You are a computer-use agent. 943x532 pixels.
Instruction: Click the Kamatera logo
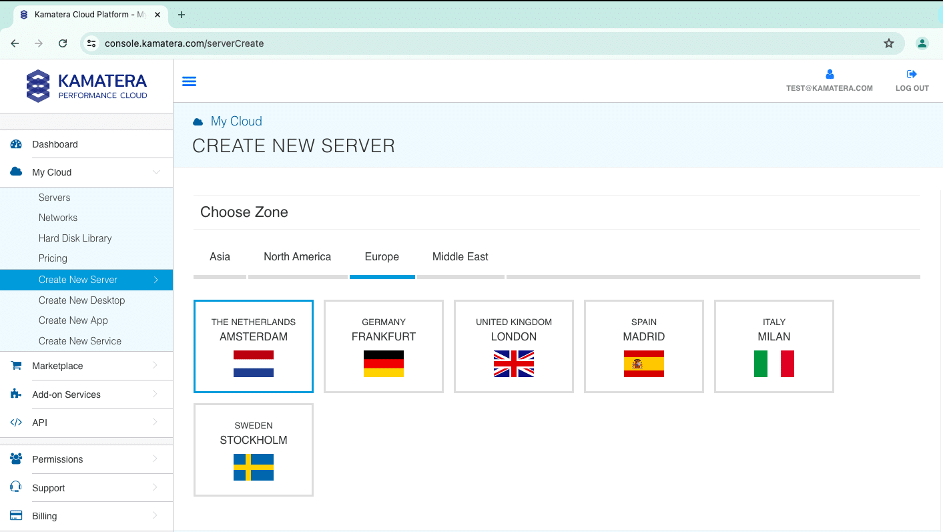87,85
